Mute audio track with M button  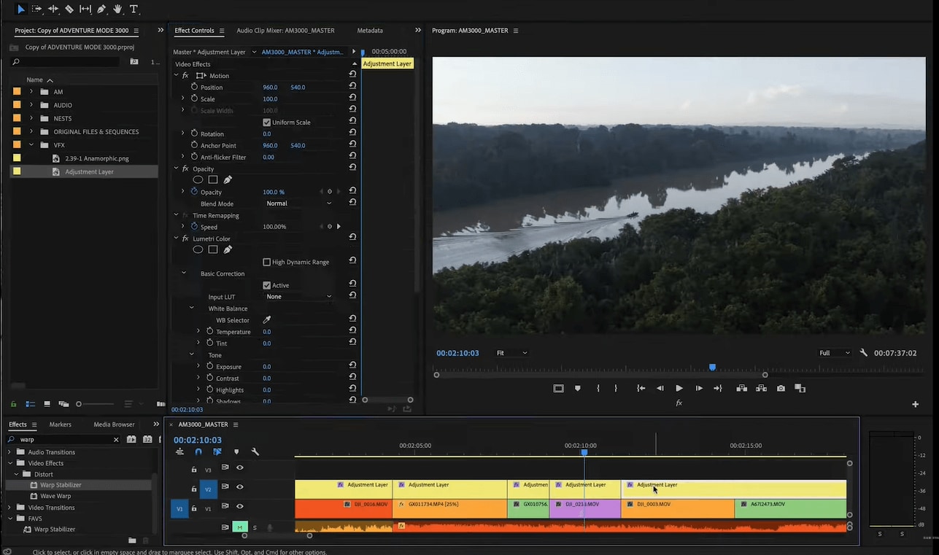(x=239, y=527)
